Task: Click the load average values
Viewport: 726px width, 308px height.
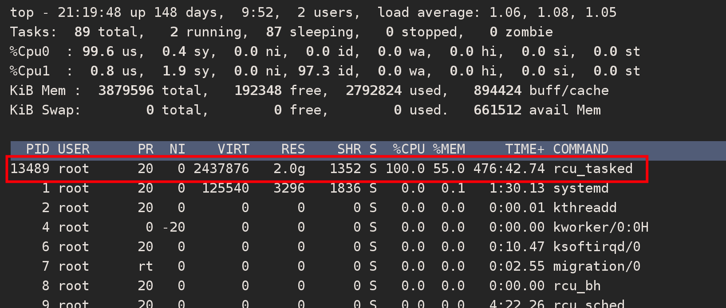Action: click(x=552, y=12)
